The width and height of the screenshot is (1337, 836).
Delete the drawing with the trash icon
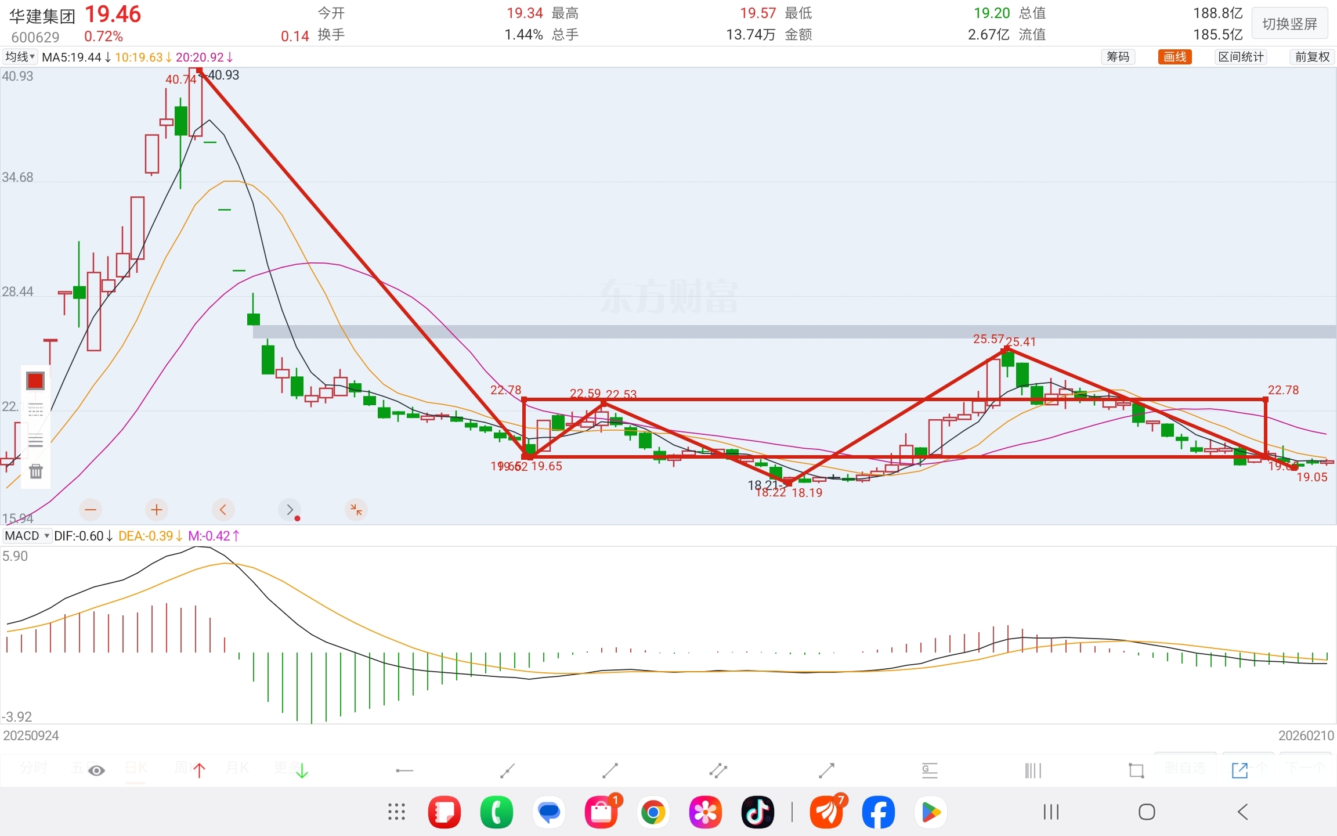(36, 471)
